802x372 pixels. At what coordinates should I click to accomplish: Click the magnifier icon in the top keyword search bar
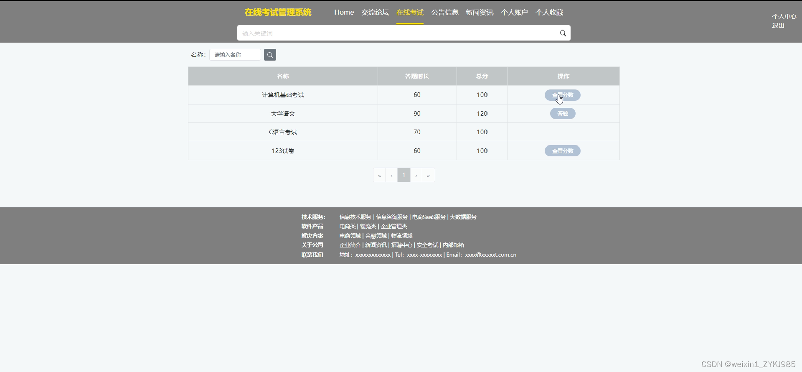[x=563, y=33]
